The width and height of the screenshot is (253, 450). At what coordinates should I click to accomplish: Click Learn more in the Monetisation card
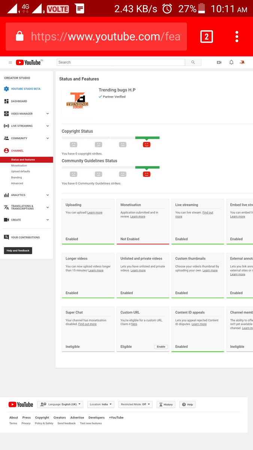tap(138, 217)
